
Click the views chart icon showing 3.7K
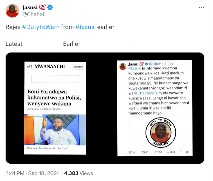pos(168,152)
